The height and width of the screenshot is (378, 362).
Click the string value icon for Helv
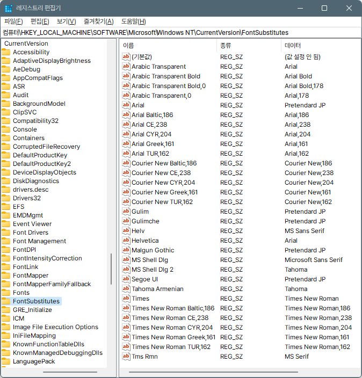[x=126, y=231]
